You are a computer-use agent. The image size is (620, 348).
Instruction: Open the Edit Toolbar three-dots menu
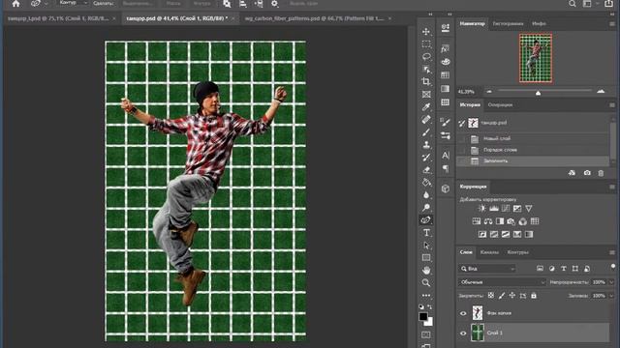pos(426,296)
